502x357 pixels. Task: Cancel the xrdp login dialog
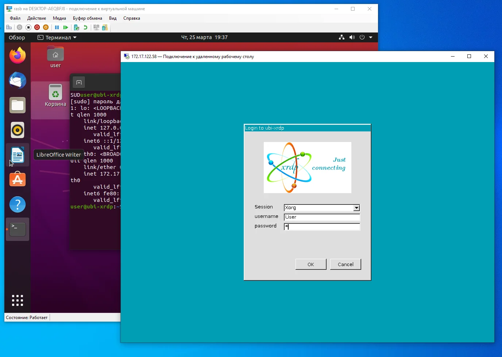pyautogui.click(x=345, y=264)
